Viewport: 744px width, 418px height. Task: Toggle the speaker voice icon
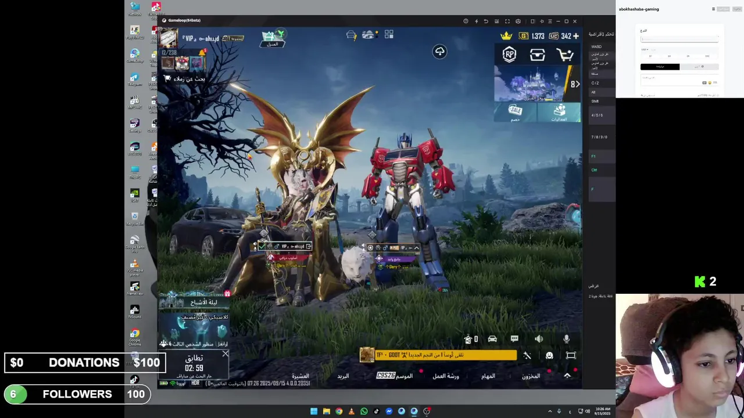point(539,339)
